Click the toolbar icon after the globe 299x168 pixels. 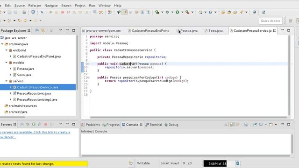coord(263,12)
